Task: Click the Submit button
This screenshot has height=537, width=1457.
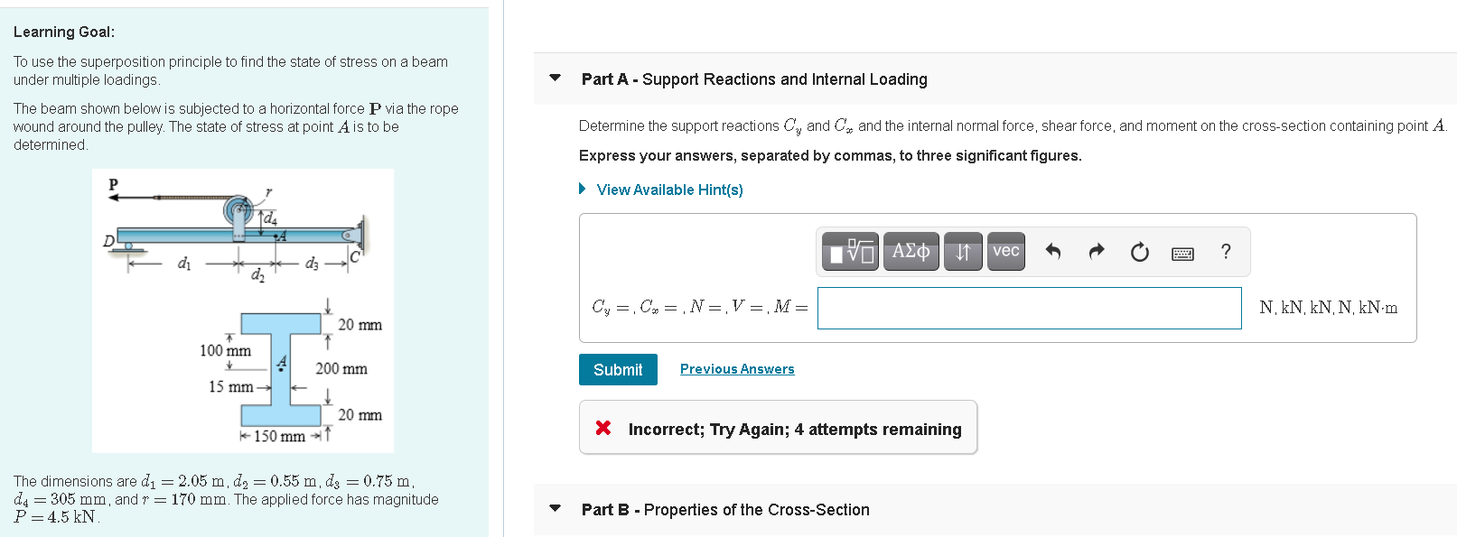Action: tap(618, 369)
